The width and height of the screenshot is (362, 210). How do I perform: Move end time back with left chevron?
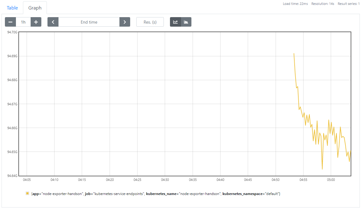pos(53,22)
